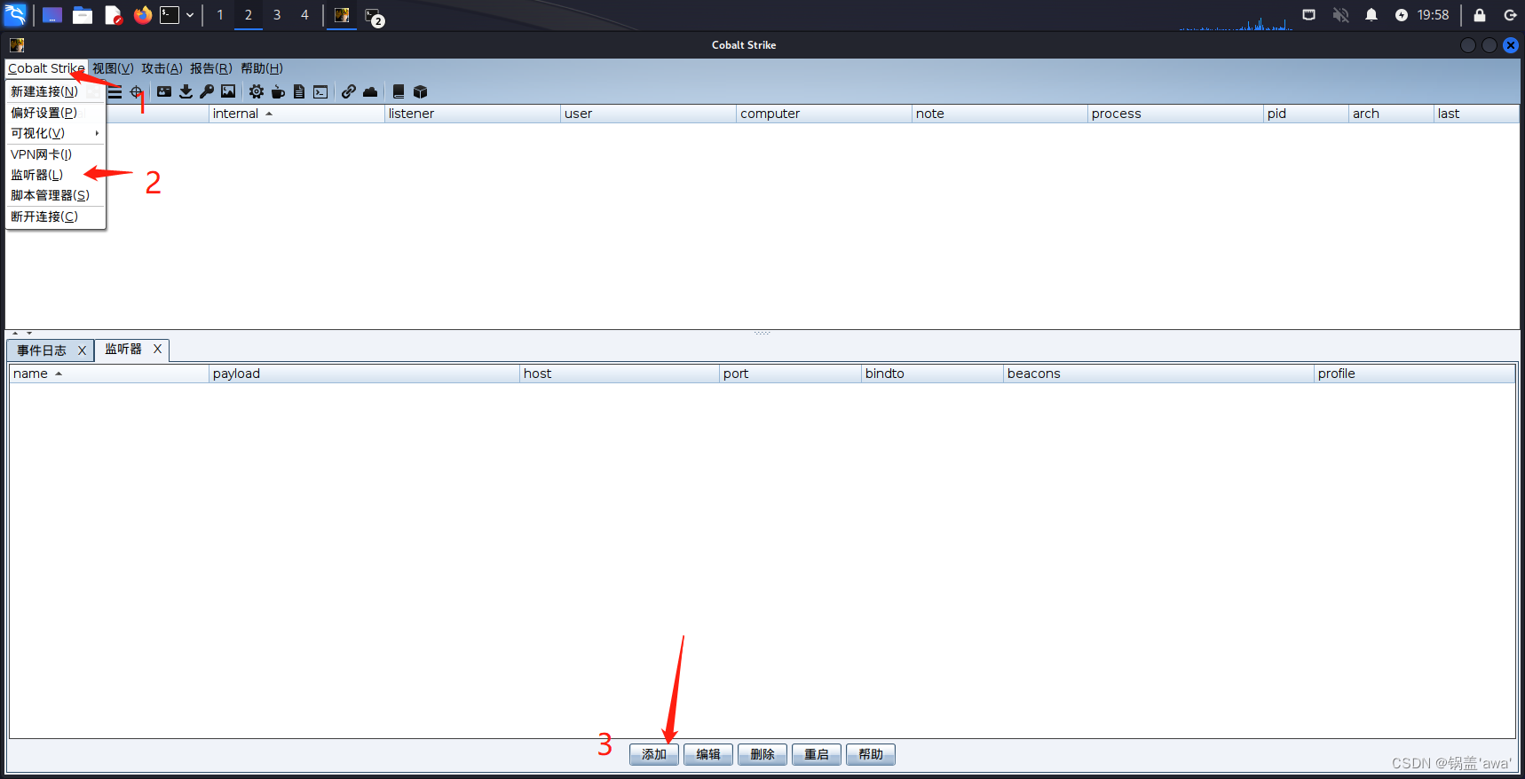This screenshot has width=1525, height=779.
Task: Click the Cobalt Strike taskbar window icon
Action: tap(342, 15)
